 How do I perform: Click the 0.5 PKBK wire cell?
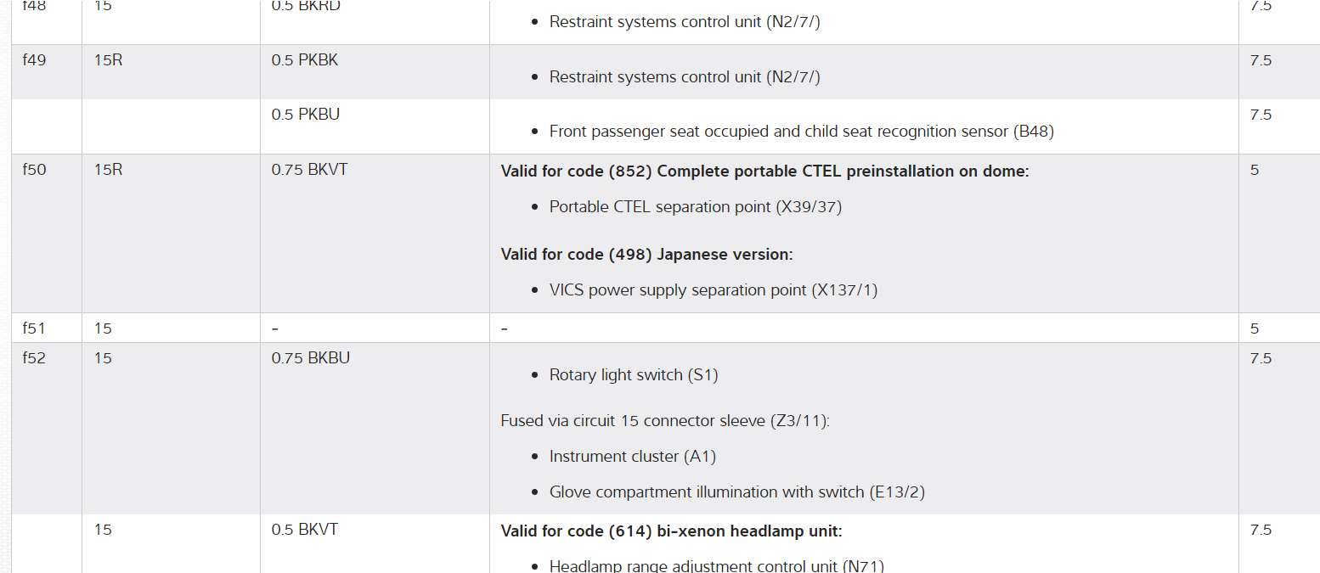tap(305, 60)
